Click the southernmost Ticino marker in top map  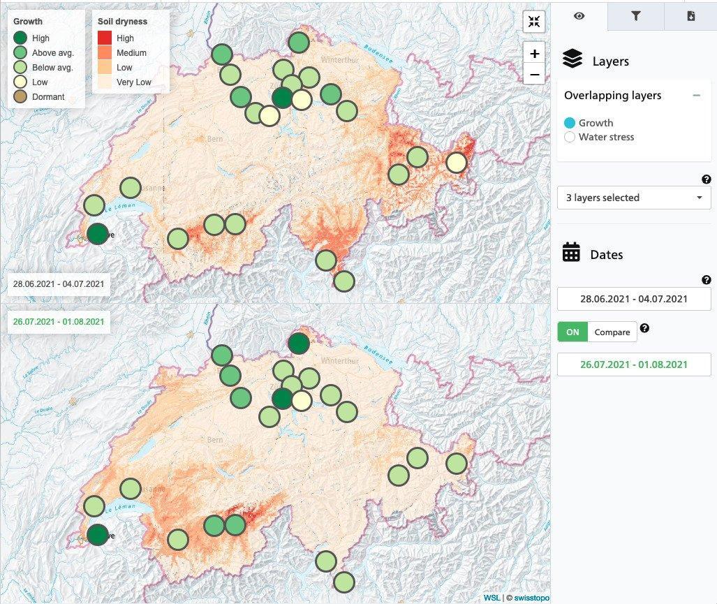[x=344, y=281]
